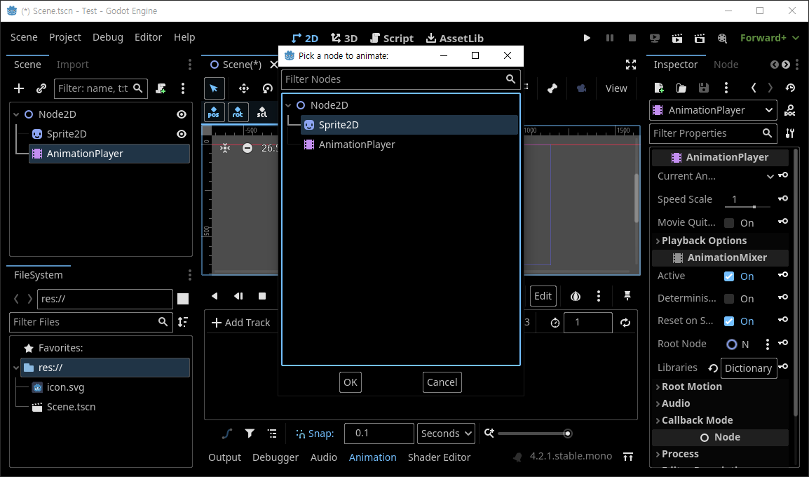Open the Project menu
The height and width of the screenshot is (477, 809).
point(65,37)
